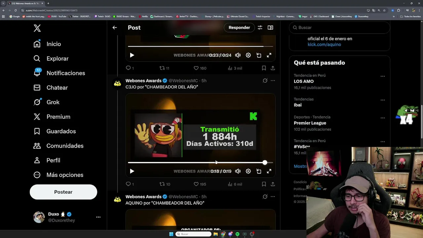The height and width of the screenshot is (238, 423).
Task: Open Grok explain icon on AQUINO post
Action: (265, 197)
